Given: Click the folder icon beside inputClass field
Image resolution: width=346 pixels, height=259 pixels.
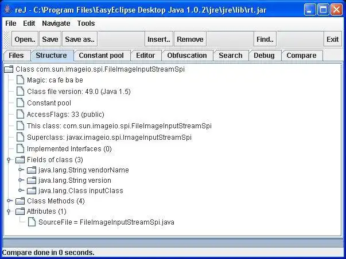Looking at the screenshot, I should pos(32,191).
